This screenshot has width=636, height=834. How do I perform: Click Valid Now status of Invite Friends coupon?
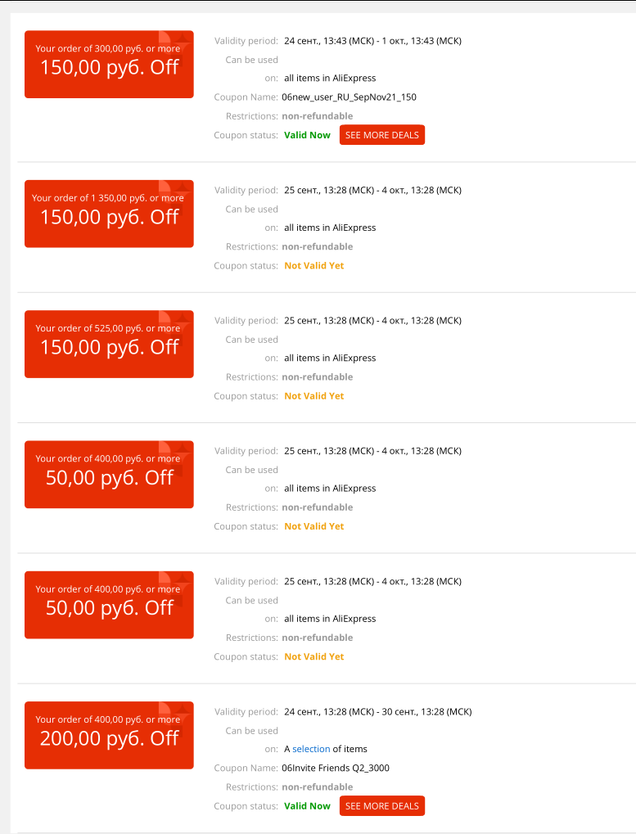308,806
